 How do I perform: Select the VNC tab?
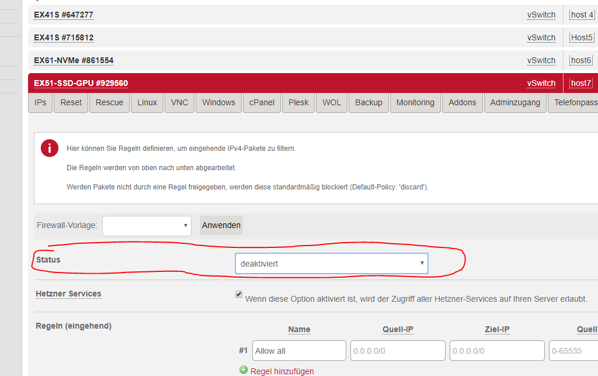tap(179, 102)
